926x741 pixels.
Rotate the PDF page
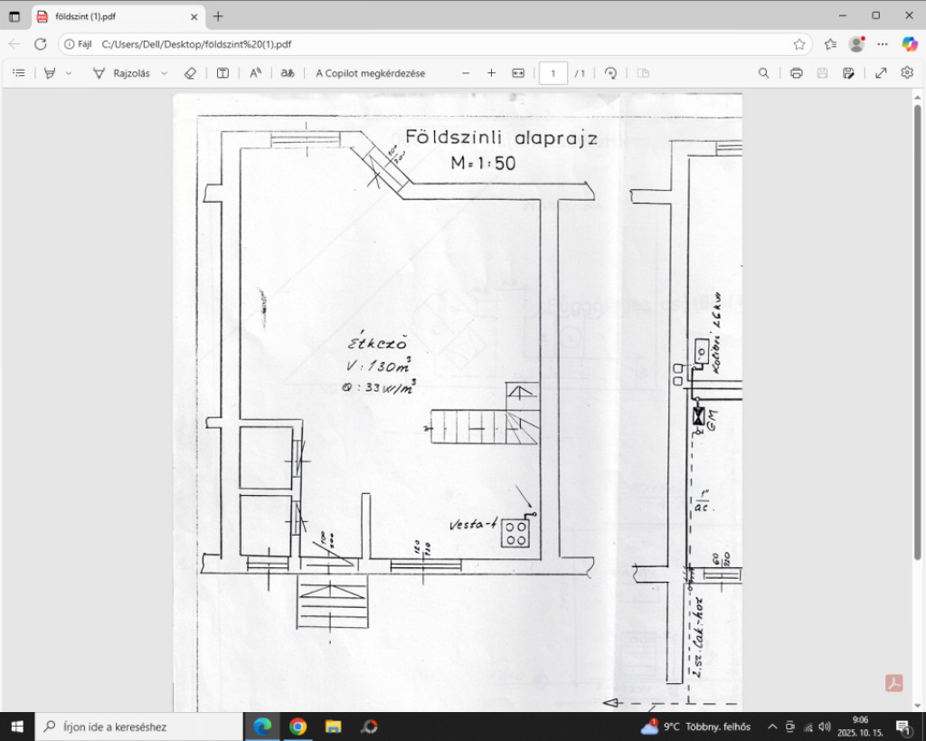[x=610, y=73]
